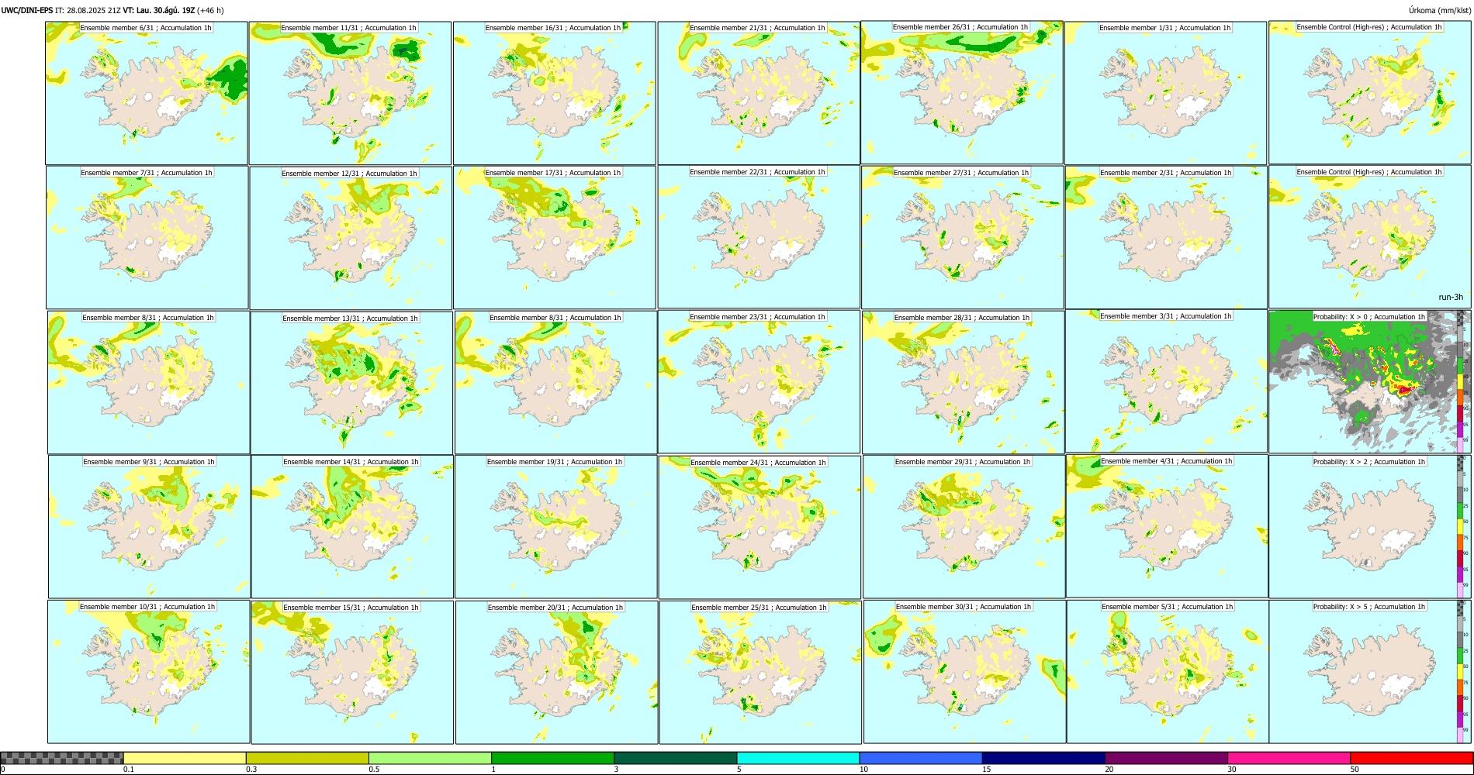Image resolution: width=1474 pixels, height=775 pixels.
Task: Click the Ensemble member 19/31 map panel
Action: 556,527
